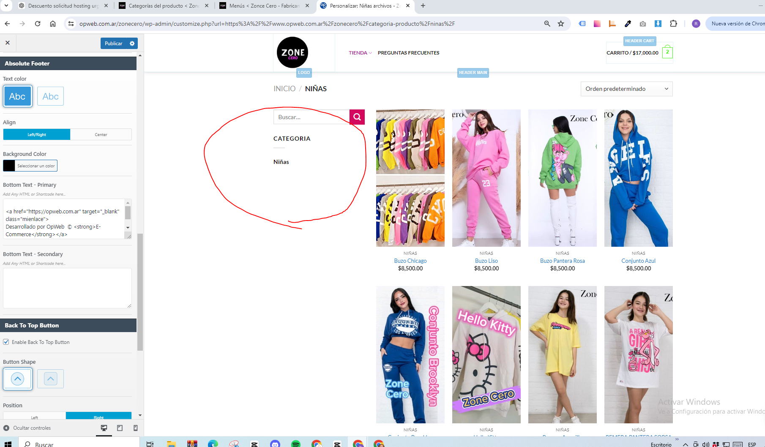Screen dimensions: 765x447
Task: Select the circular back-to-top button shape
Action: (17, 379)
